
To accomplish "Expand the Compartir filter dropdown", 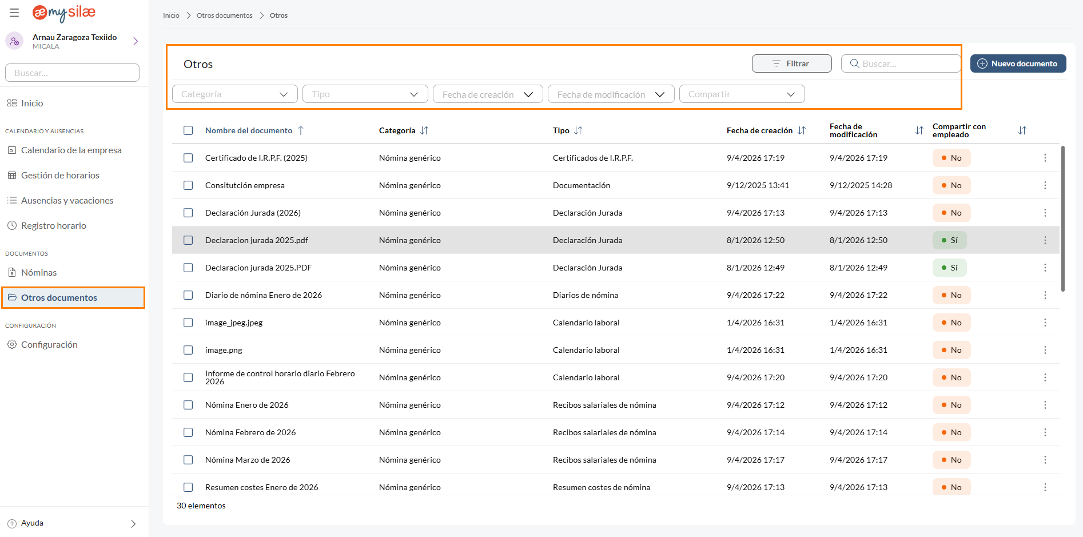I will [742, 94].
